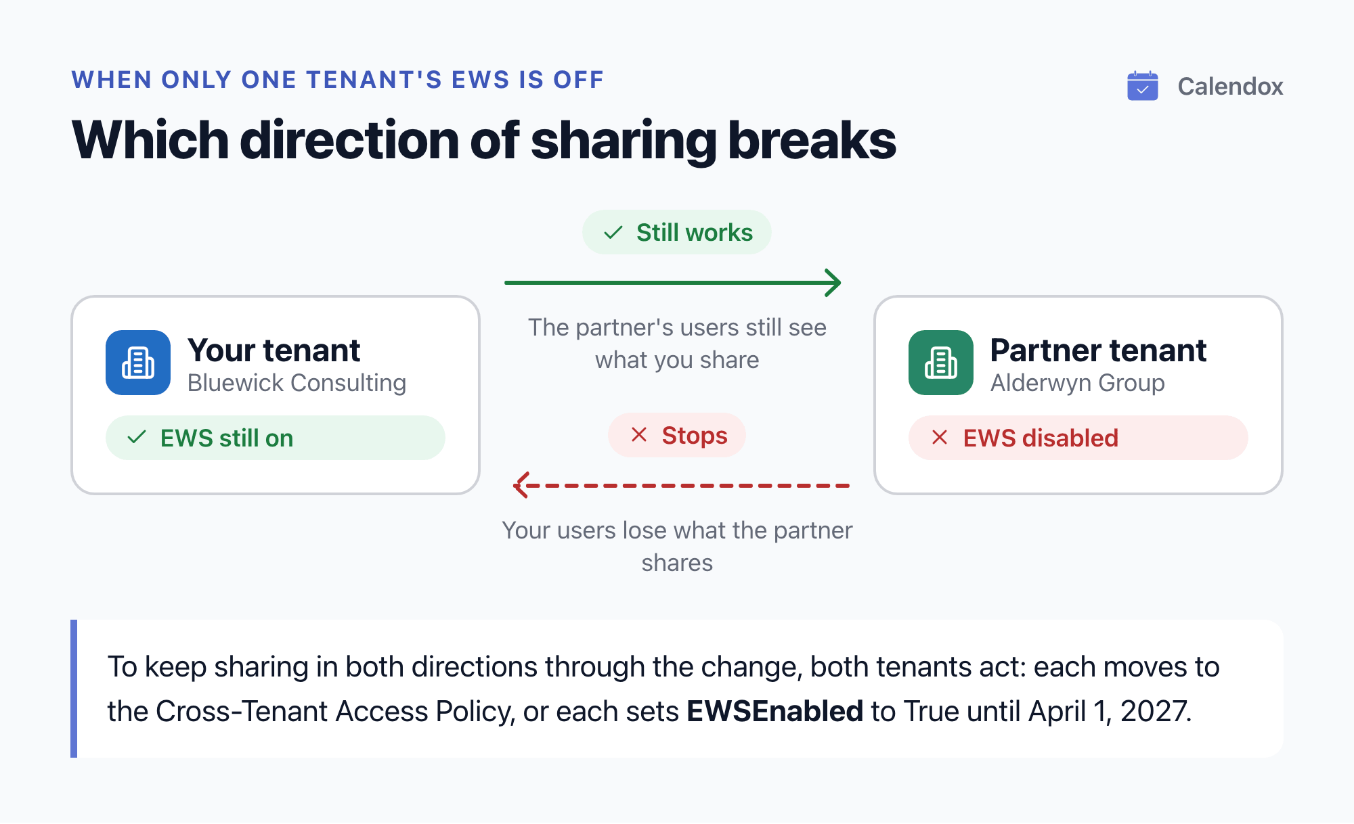Viewport: 1354px width, 824px height.
Task: Click the Bluewick Consulting subtitle
Action: pos(297,383)
